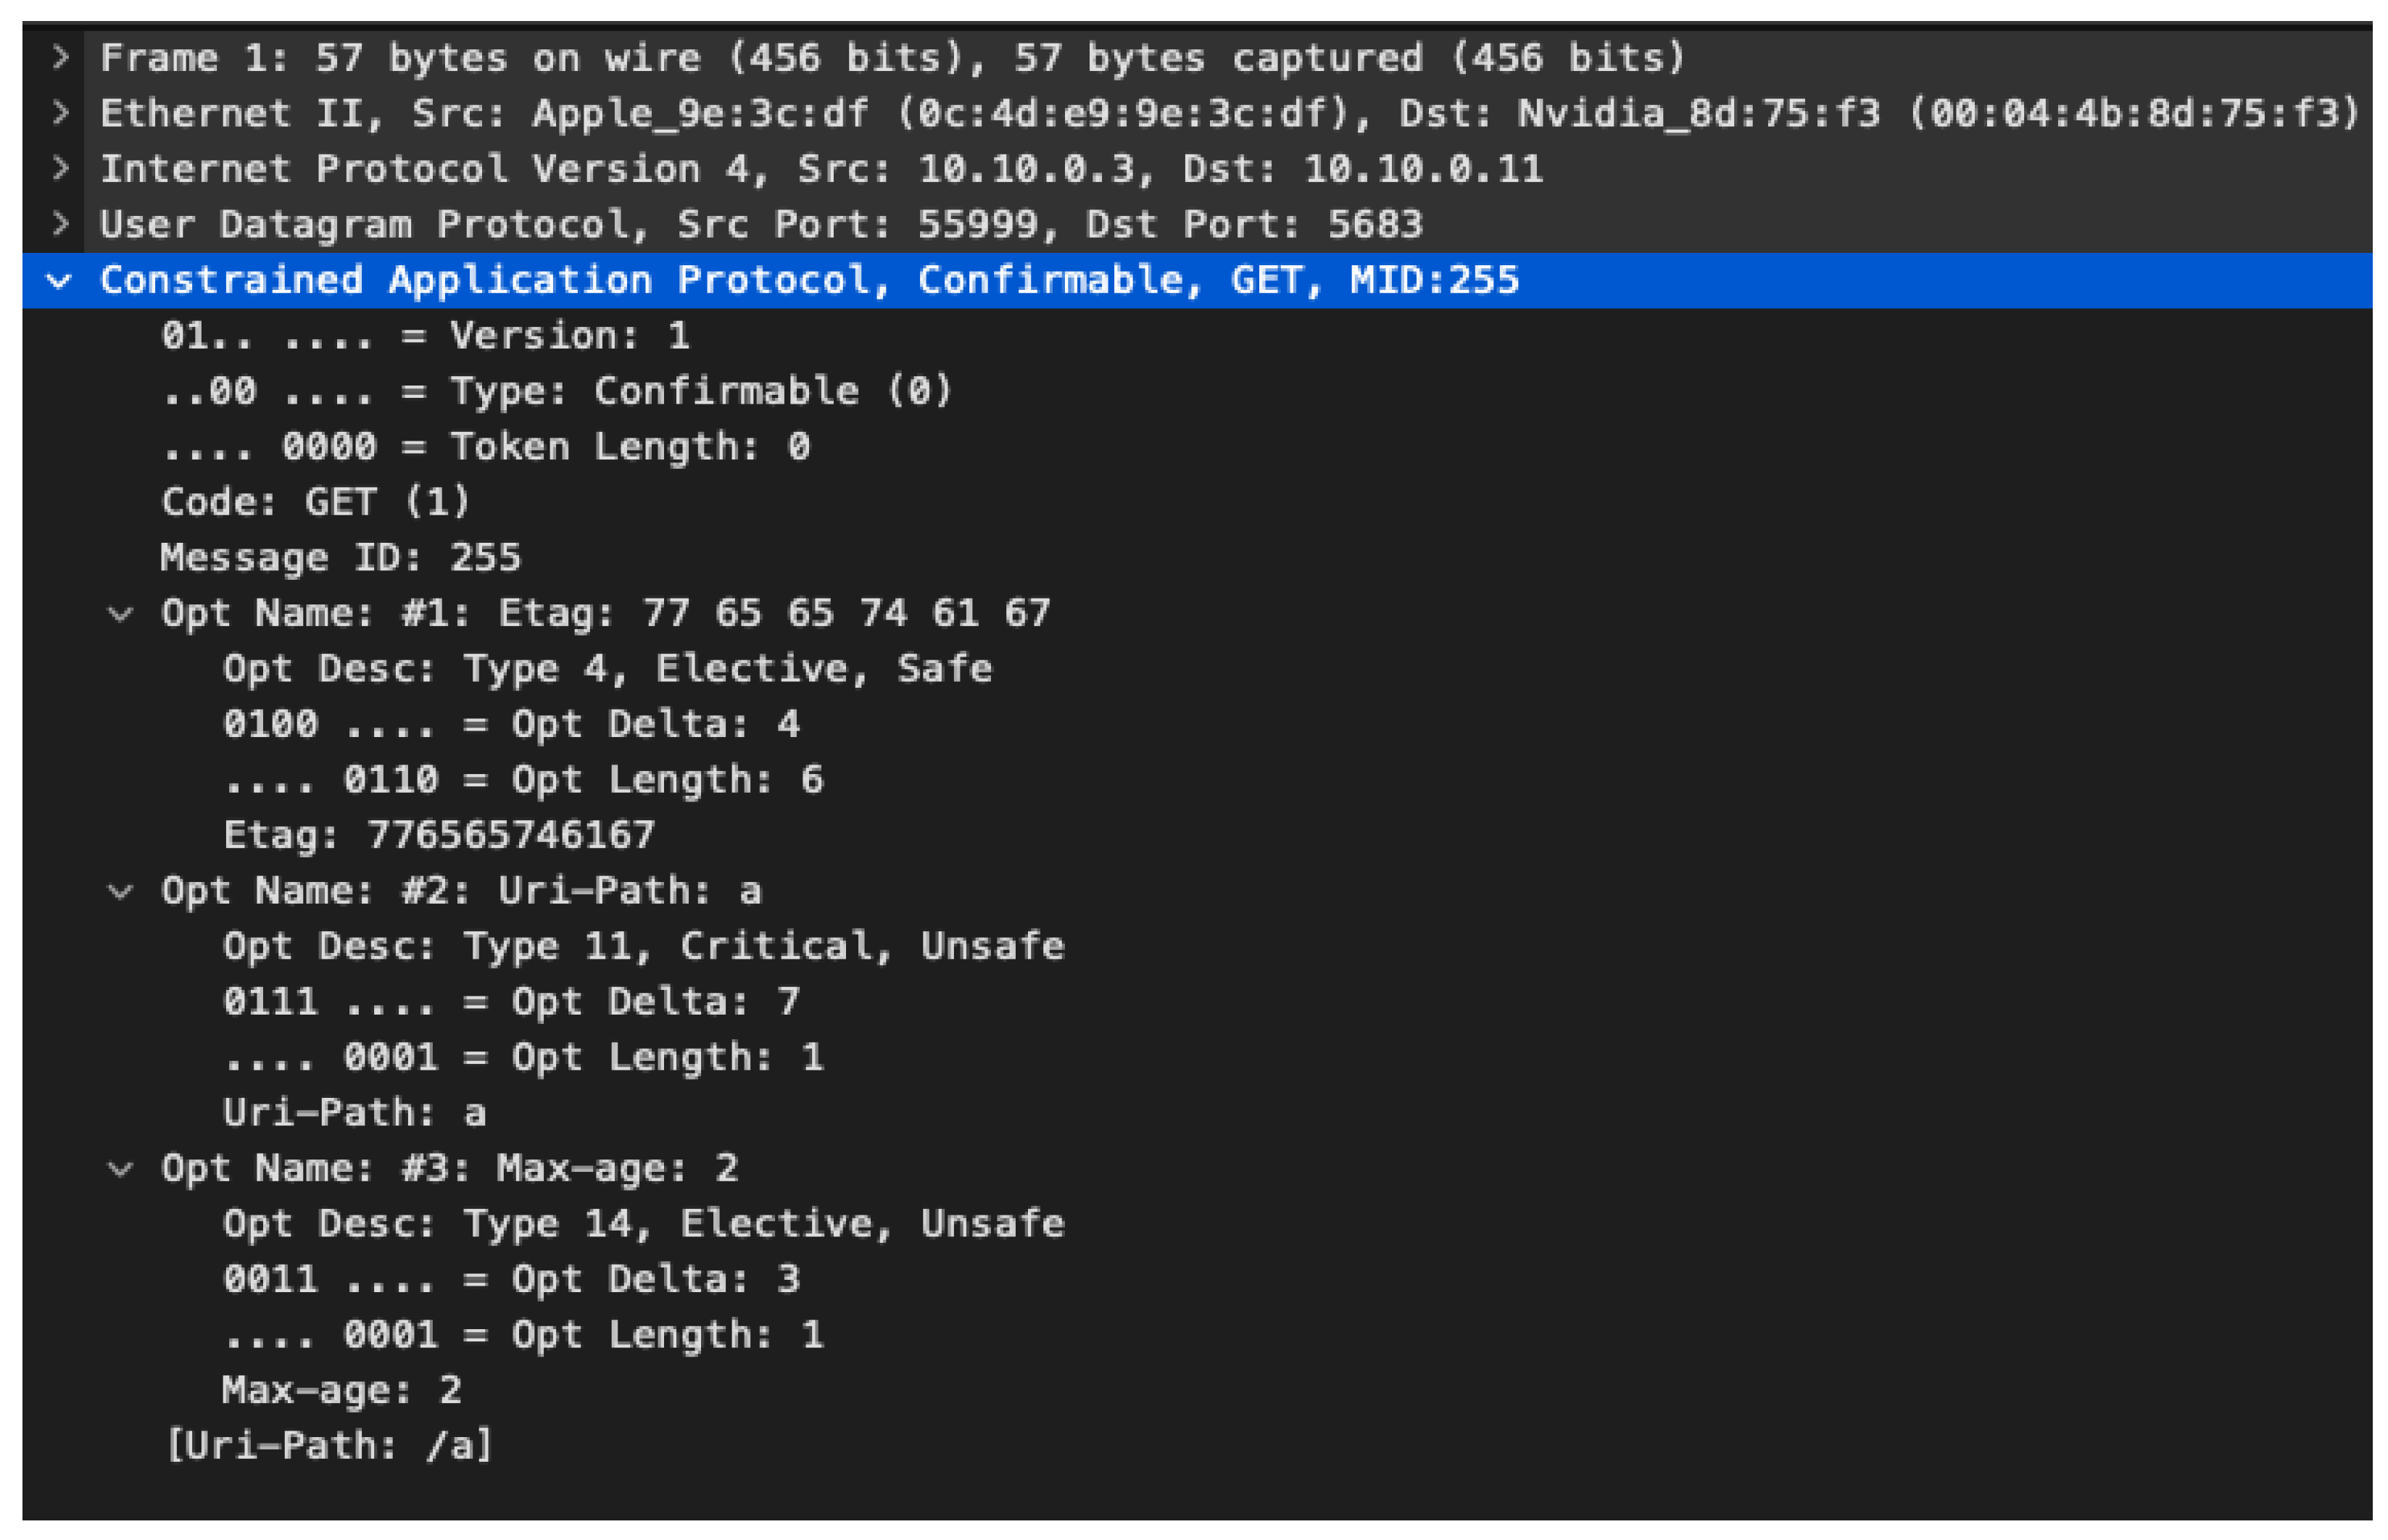Click the Etag: 776565746167 value line
The width and height of the screenshot is (2388, 1540).
[438, 835]
